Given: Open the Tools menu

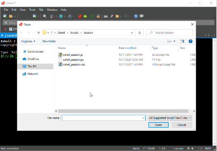Looking at the screenshot, I should point(32,10).
